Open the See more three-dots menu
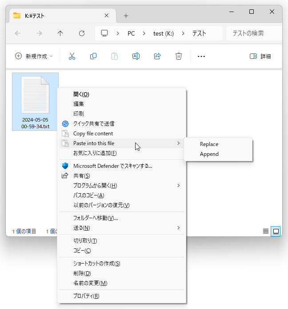 [201, 57]
